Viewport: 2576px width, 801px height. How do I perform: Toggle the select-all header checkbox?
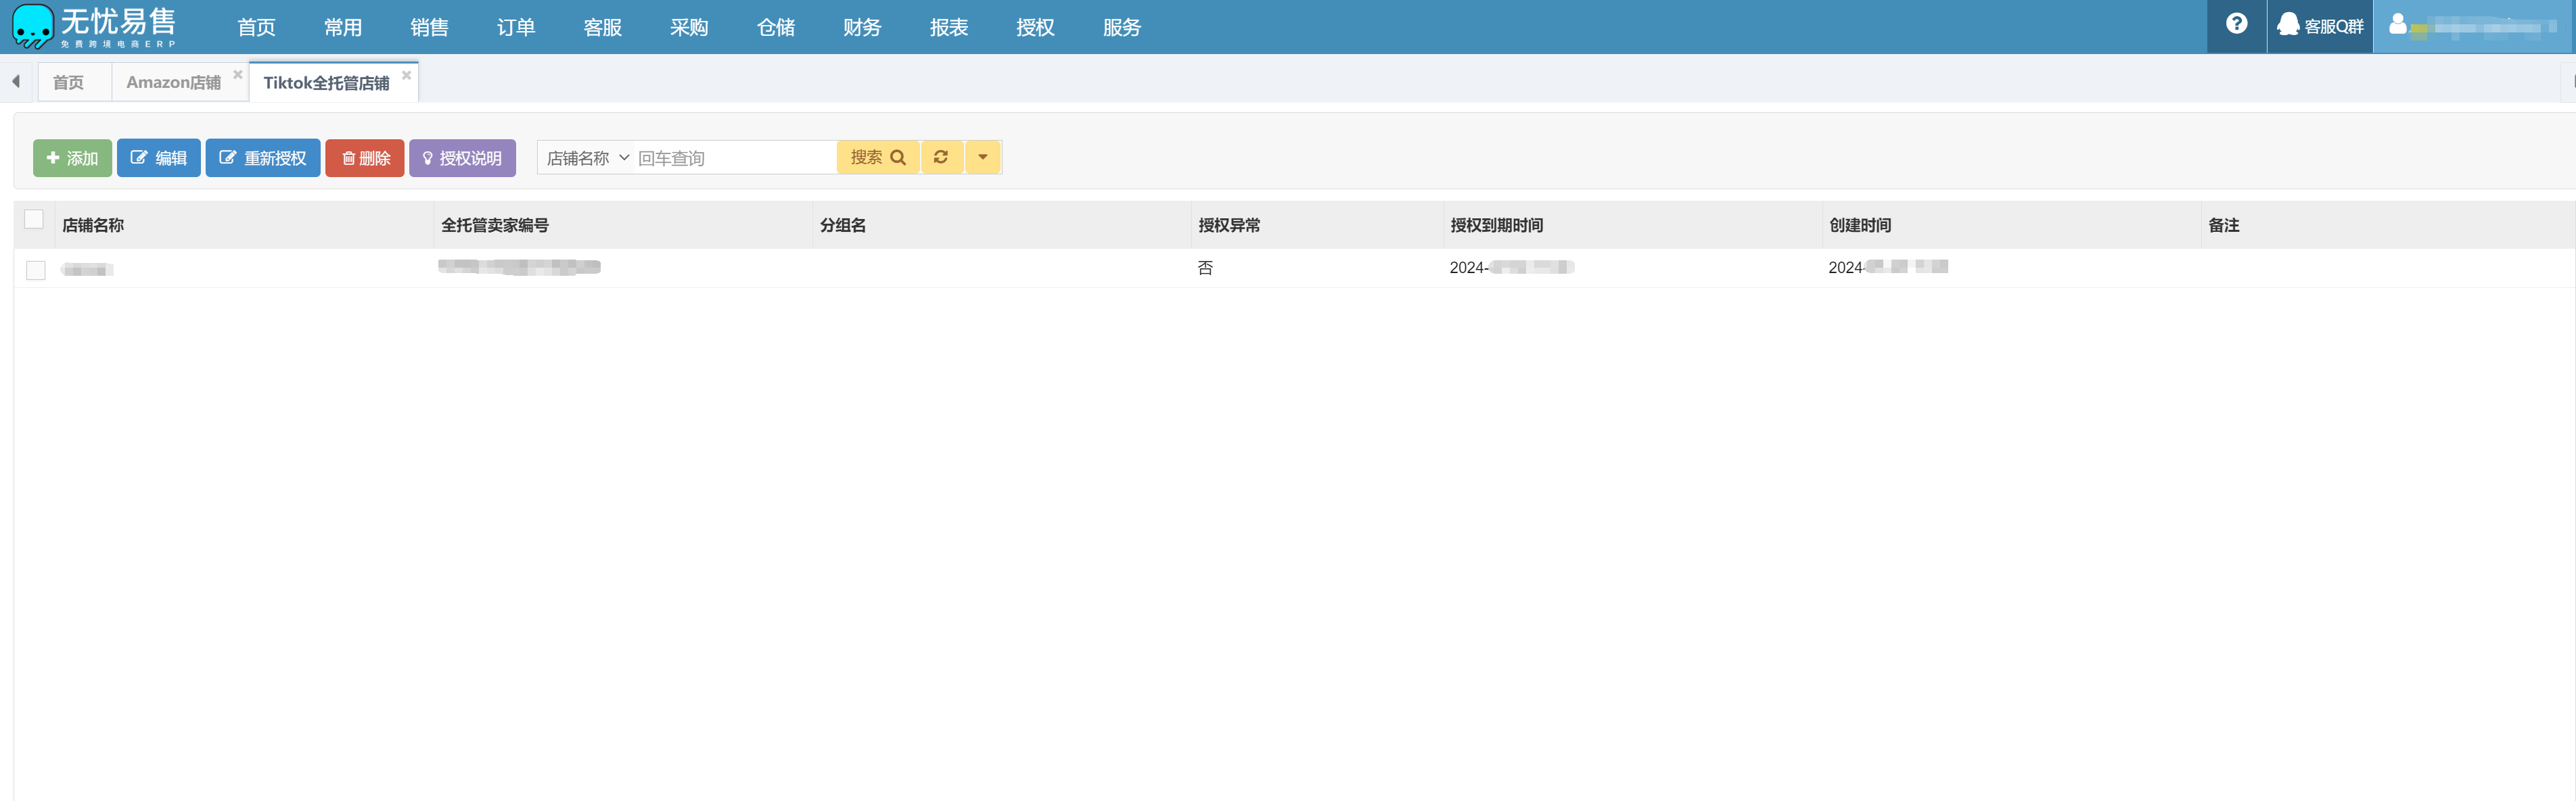click(x=34, y=220)
